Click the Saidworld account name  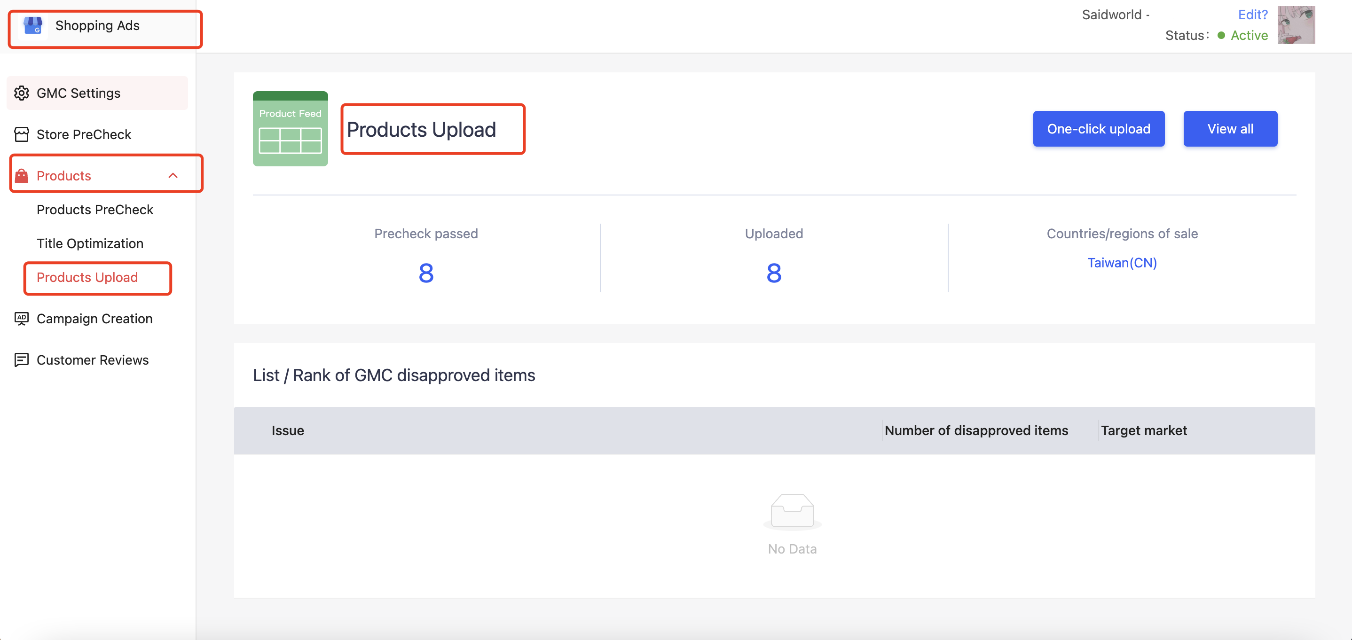[1112, 15]
